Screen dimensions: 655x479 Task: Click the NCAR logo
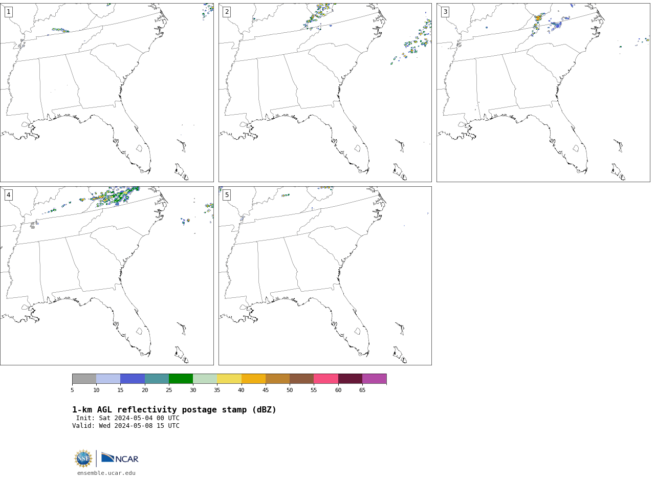click(120, 459)
